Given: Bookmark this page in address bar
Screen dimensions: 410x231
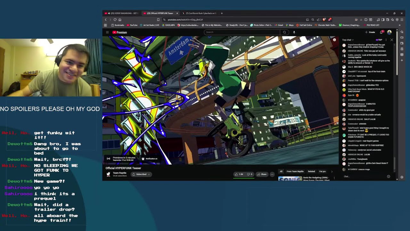Looking at the screenshot, I should coord(158,20).
